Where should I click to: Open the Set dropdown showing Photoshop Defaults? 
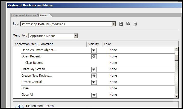coord(114,24)
